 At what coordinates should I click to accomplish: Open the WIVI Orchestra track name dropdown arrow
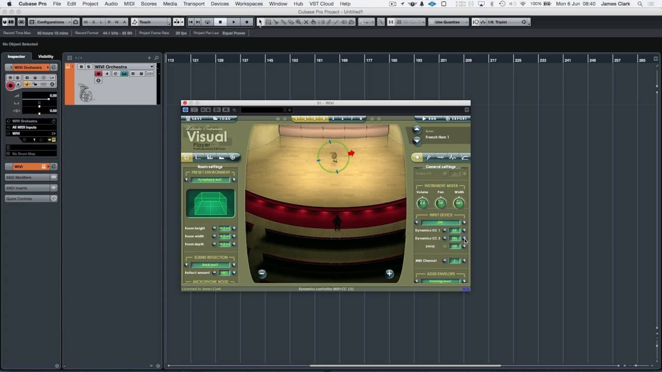(x=152, y=67)
